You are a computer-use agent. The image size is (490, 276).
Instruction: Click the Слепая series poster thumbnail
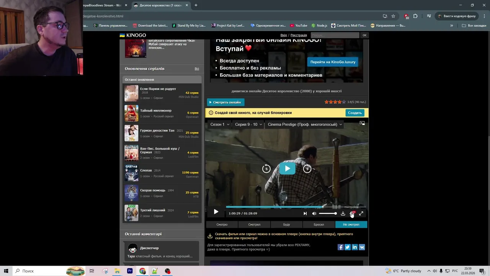(x=131, y=173)
